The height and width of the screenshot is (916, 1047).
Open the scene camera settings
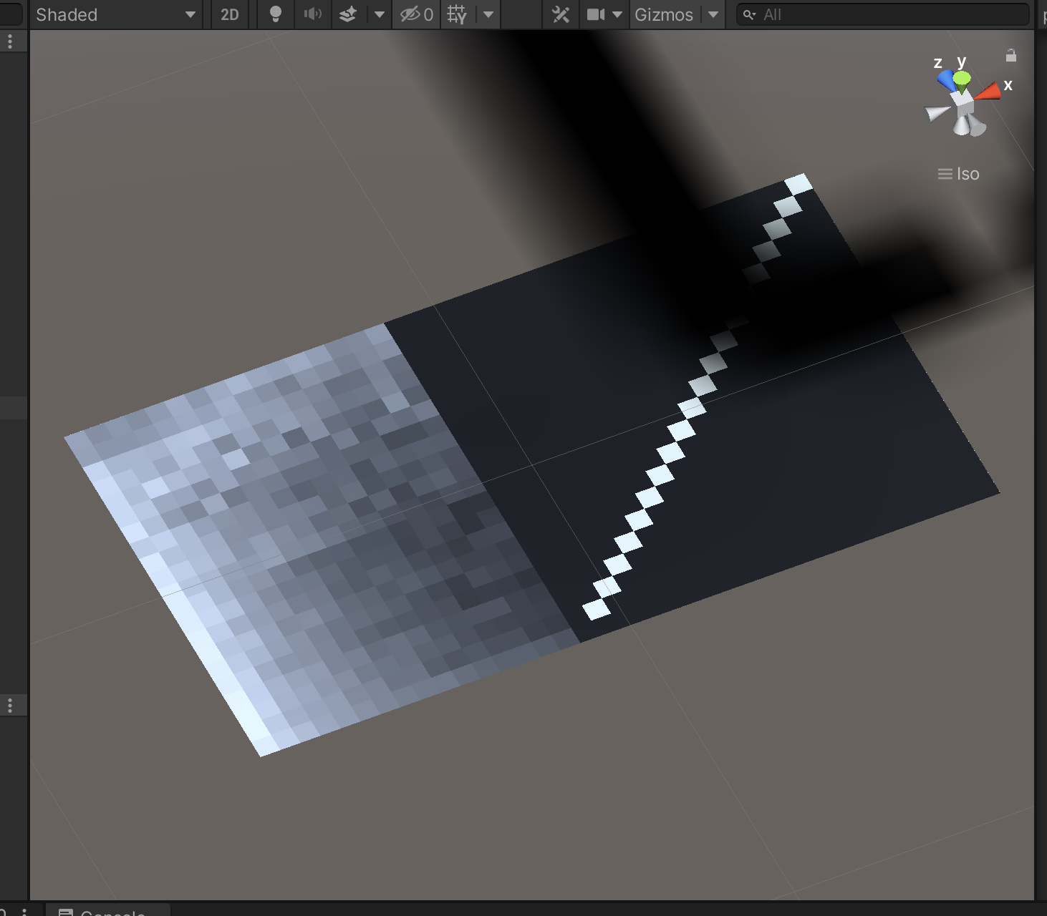pos(597,15)
